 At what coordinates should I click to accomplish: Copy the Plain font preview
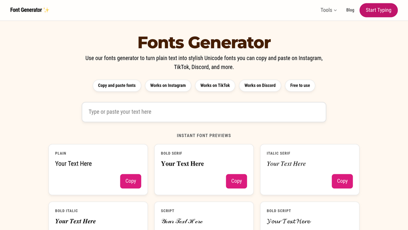[x=130, y=181]
